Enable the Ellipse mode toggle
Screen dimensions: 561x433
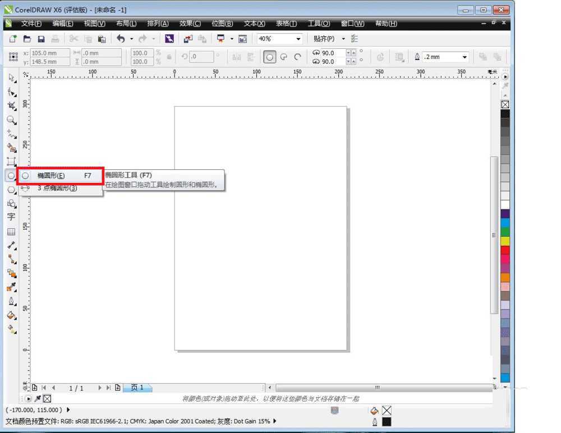tap(270, 57)
